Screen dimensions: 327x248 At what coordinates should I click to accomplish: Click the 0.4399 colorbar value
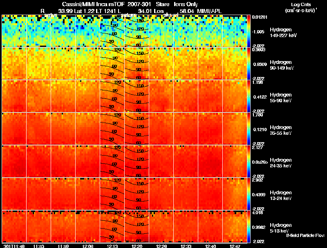pos(259,195)
